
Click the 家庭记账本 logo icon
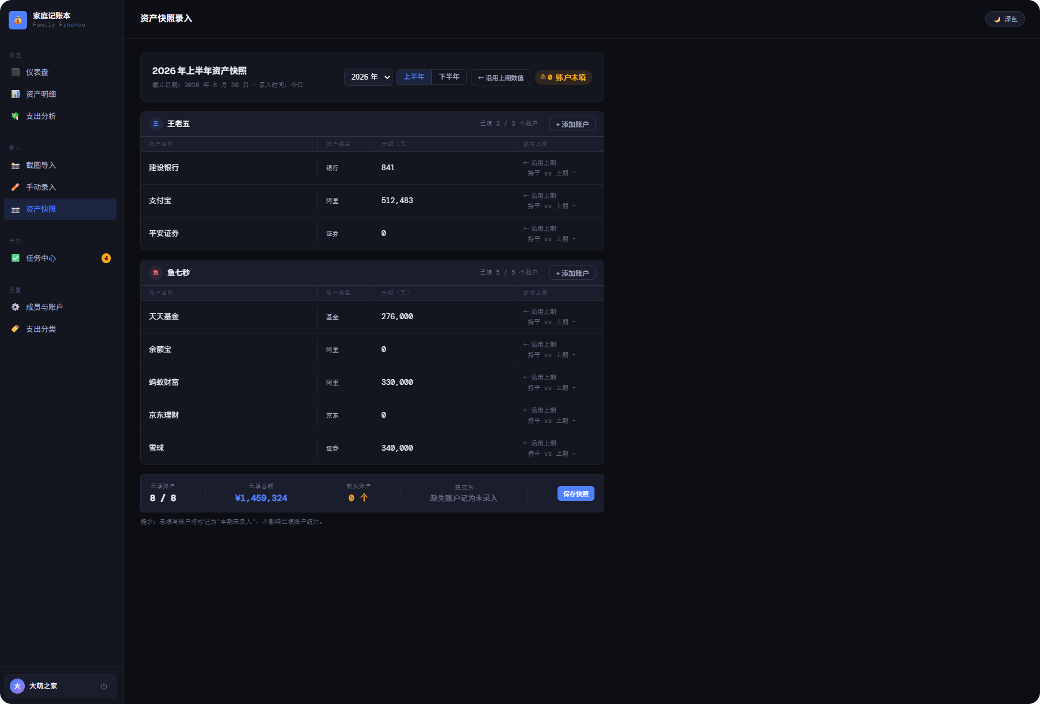pos(18,20)
